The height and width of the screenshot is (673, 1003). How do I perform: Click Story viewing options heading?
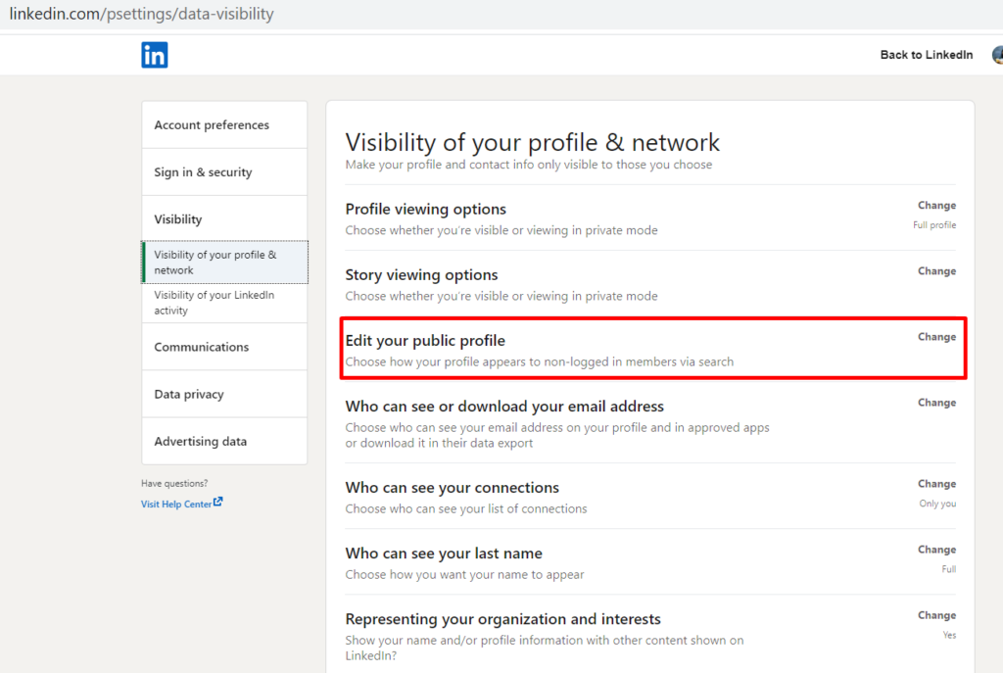click(421, 275)
